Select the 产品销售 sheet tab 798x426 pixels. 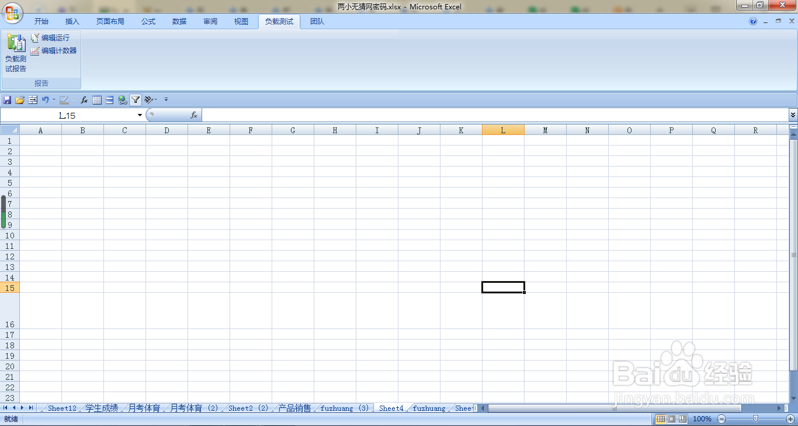(x=294, y=408)
